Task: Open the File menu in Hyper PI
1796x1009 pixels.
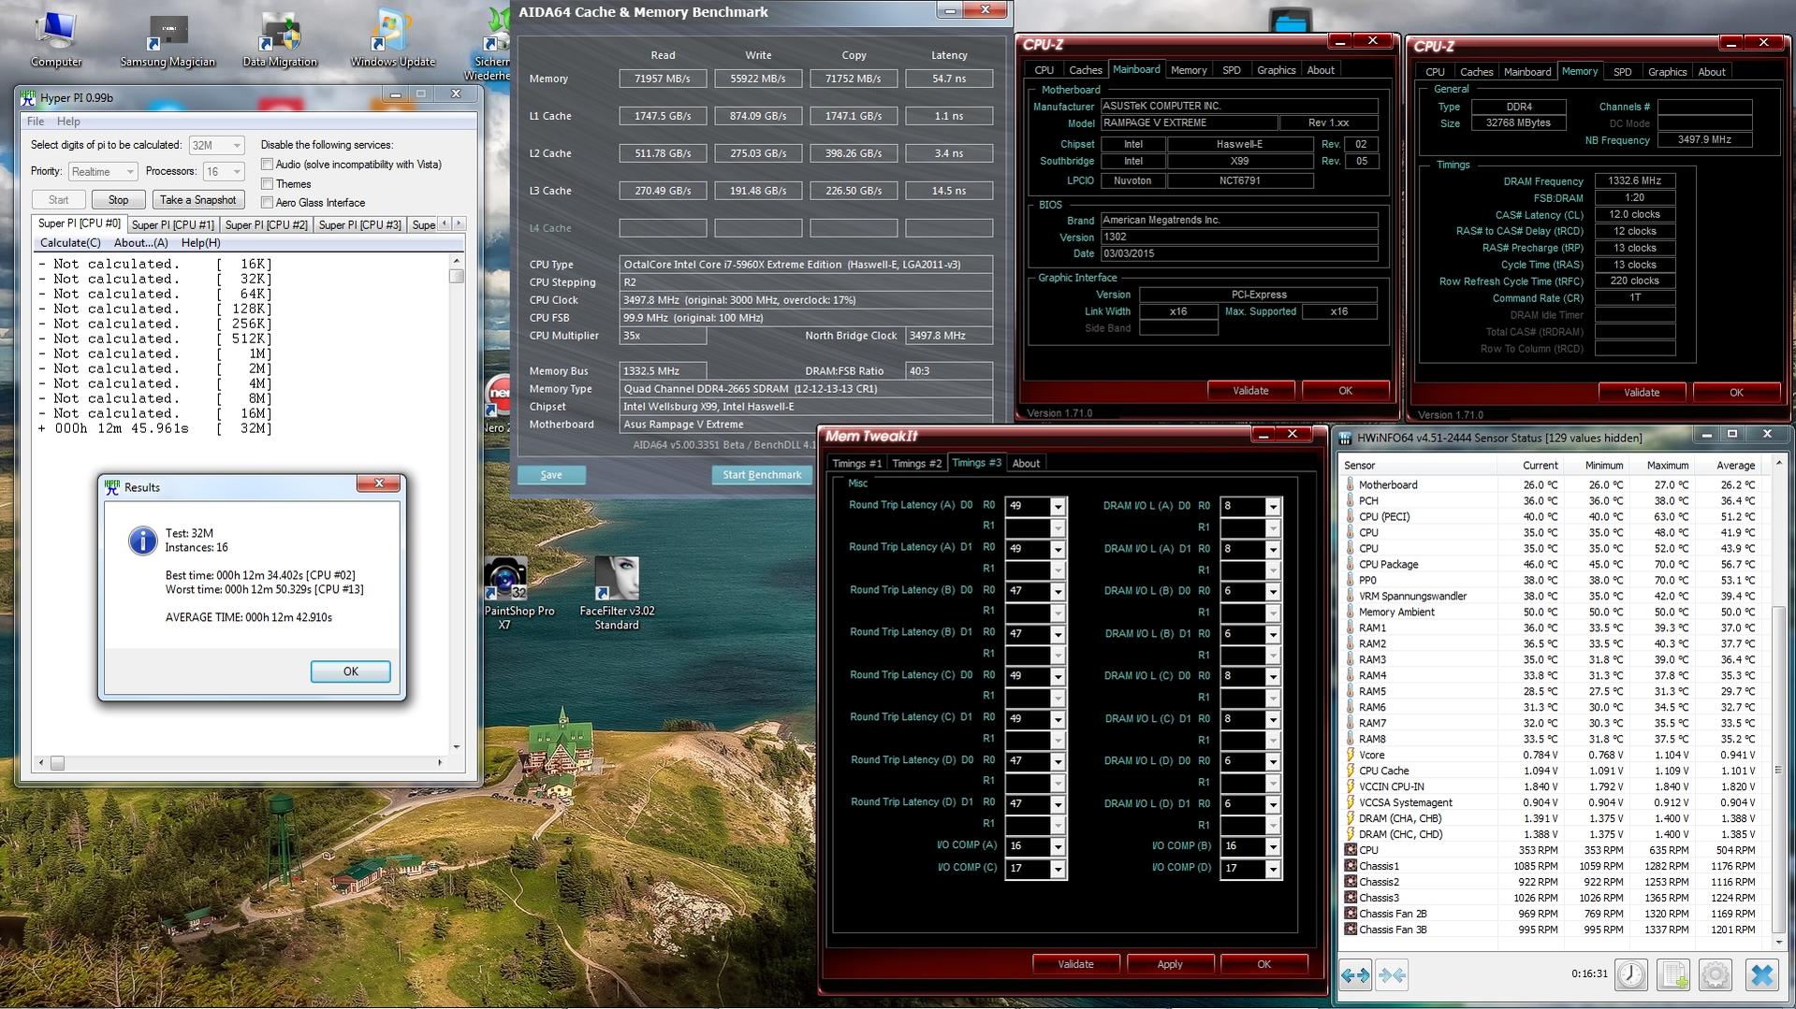Action: coord(36,122)
